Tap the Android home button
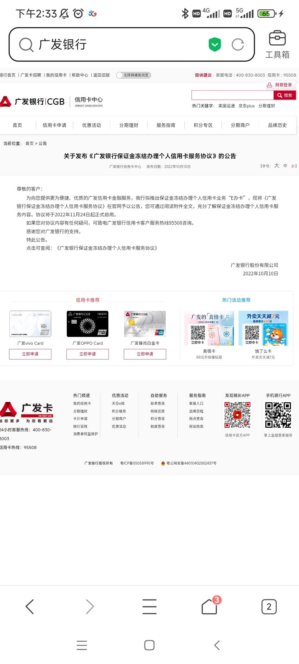 click(149, 645)
